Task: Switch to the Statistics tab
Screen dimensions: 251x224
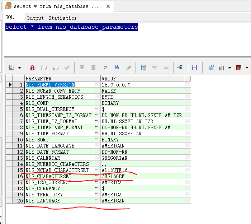Action: coord(63,18)
